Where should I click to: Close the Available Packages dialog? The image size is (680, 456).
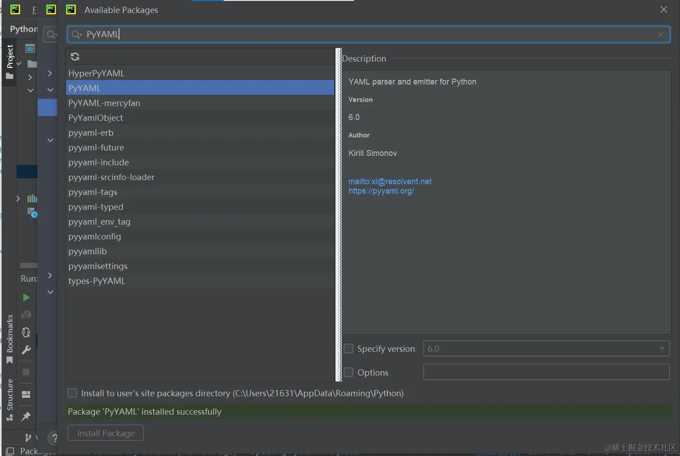[663, 9]
